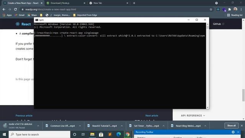Open options for Set Timer _ Pytho...mp4 download
This screenshot has height=138, width=245.
[163, 126]
